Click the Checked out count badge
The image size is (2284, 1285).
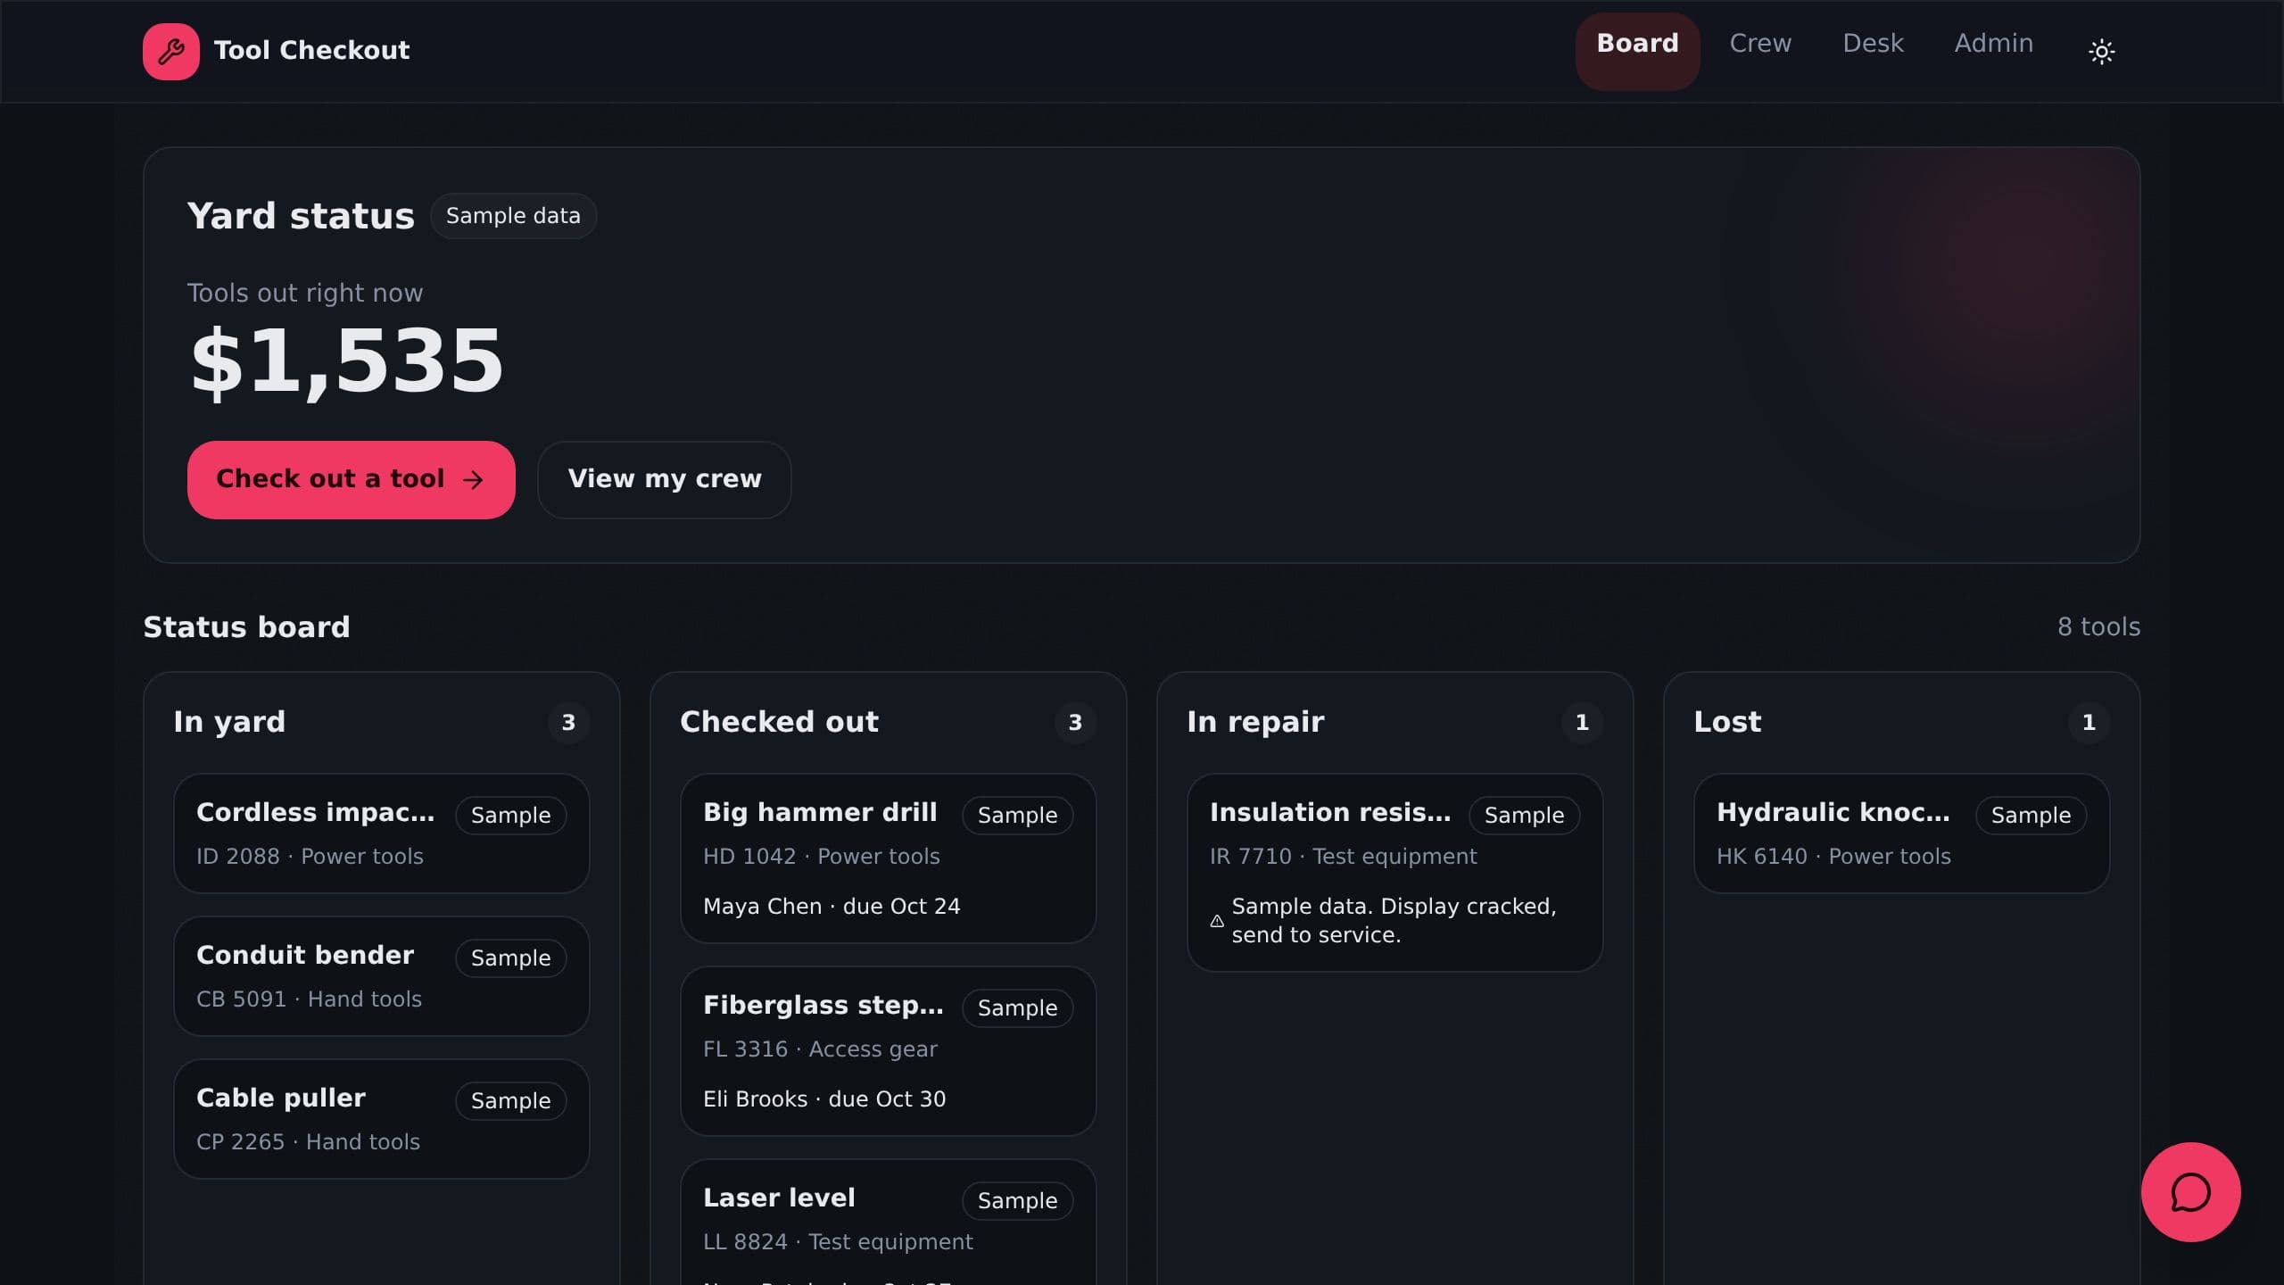point(1075,722)
